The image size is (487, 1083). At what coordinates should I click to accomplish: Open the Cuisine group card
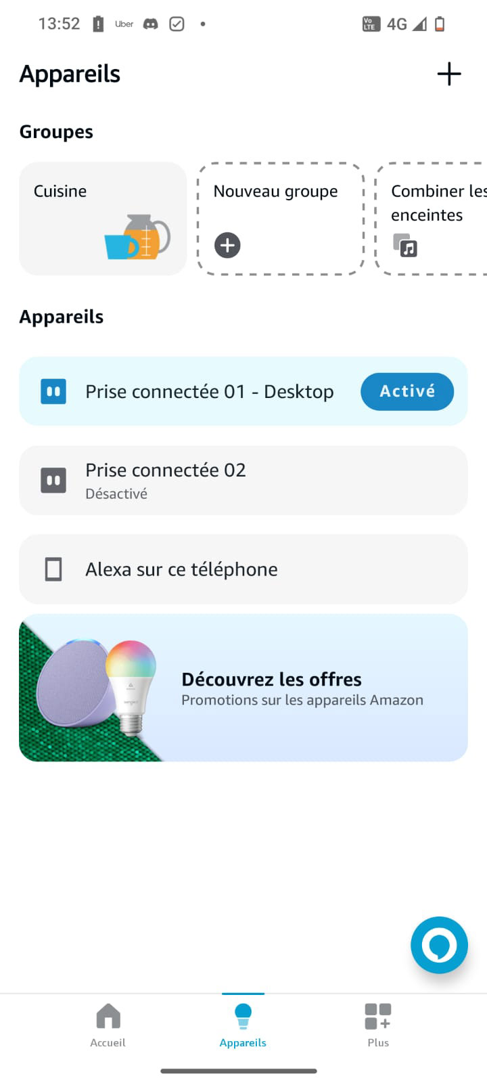click(x=103, y=219)
